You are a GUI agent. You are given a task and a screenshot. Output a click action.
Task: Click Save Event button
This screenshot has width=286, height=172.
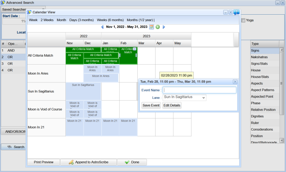151,105
